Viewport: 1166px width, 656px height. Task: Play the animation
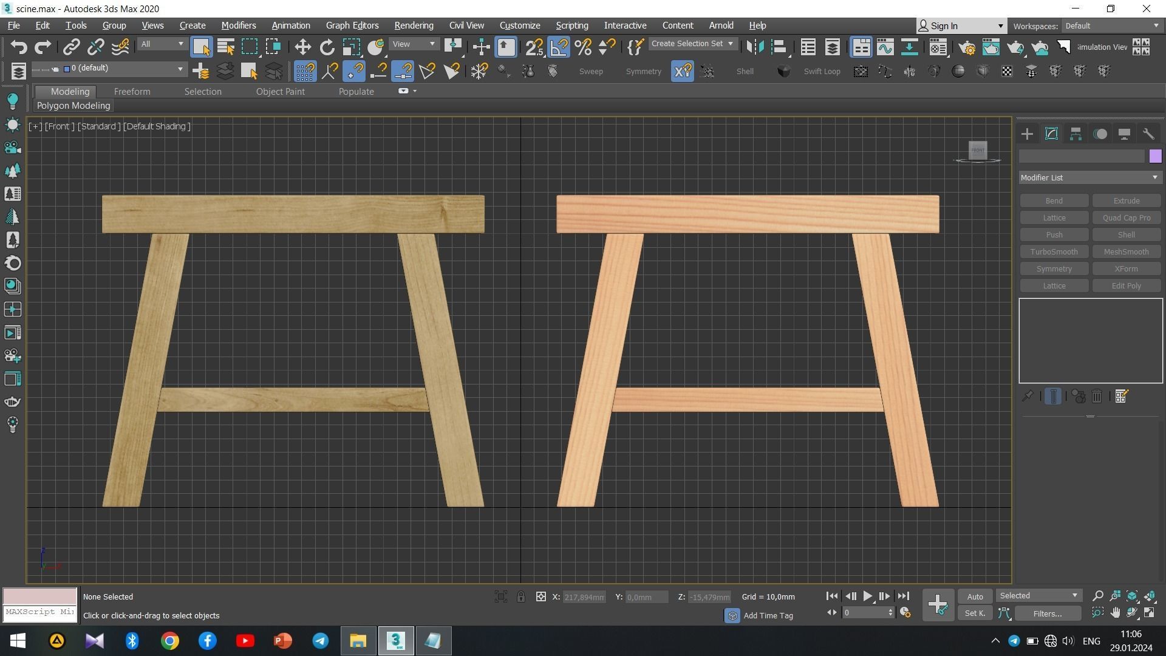[x=867, y=596]
